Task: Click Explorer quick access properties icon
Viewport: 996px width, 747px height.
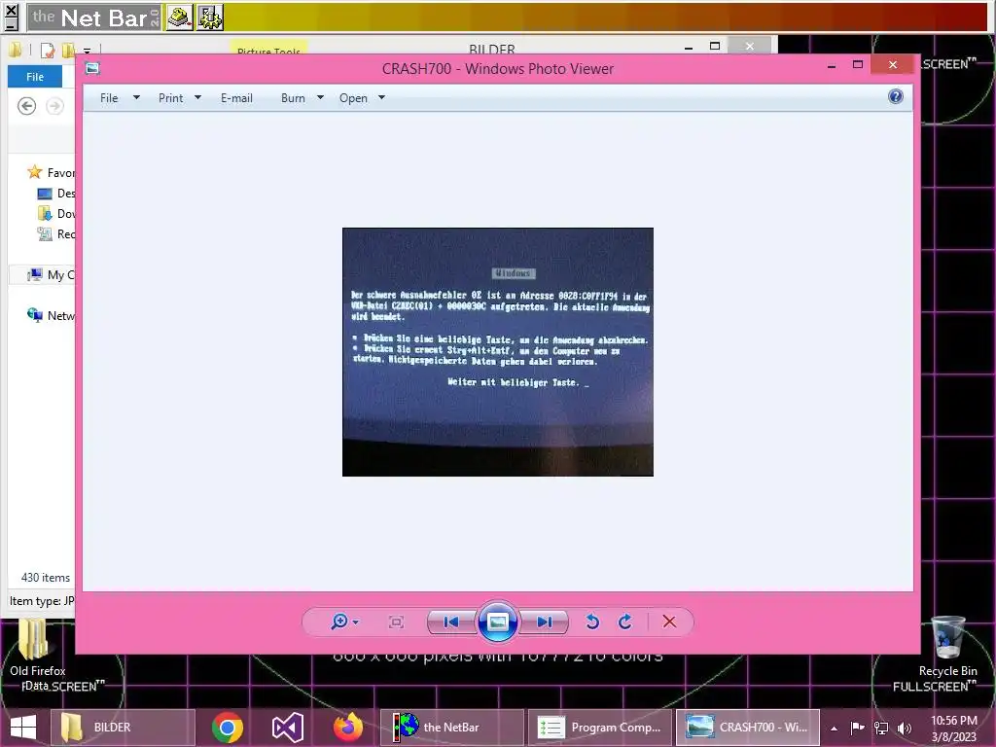Action: point(48,51)
